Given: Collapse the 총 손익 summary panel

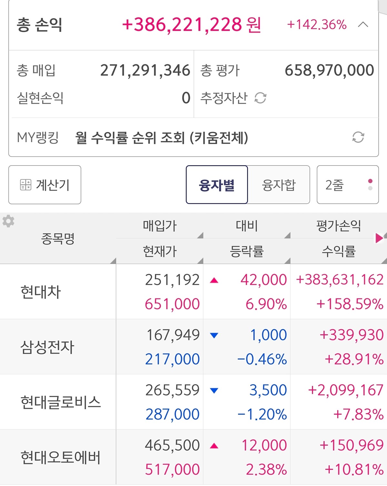Looking at the screenshot, I should tap(363, 25).
